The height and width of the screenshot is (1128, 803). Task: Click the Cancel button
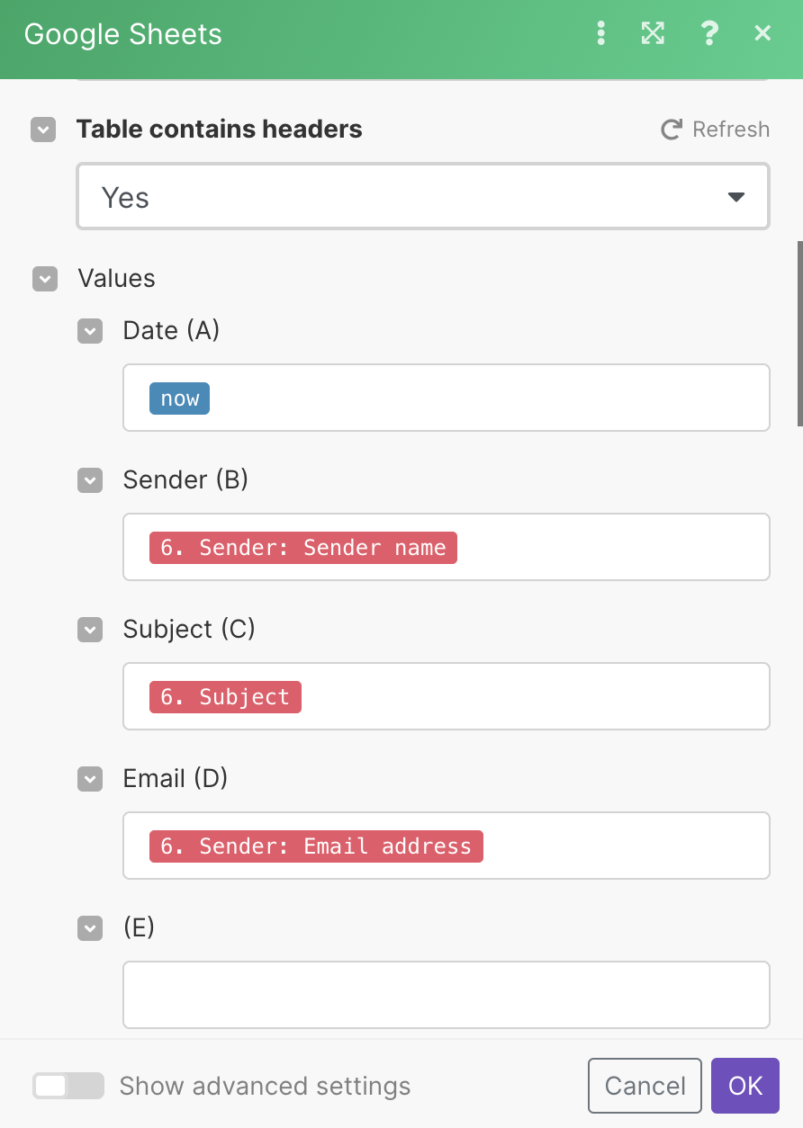coord(645,1086)
